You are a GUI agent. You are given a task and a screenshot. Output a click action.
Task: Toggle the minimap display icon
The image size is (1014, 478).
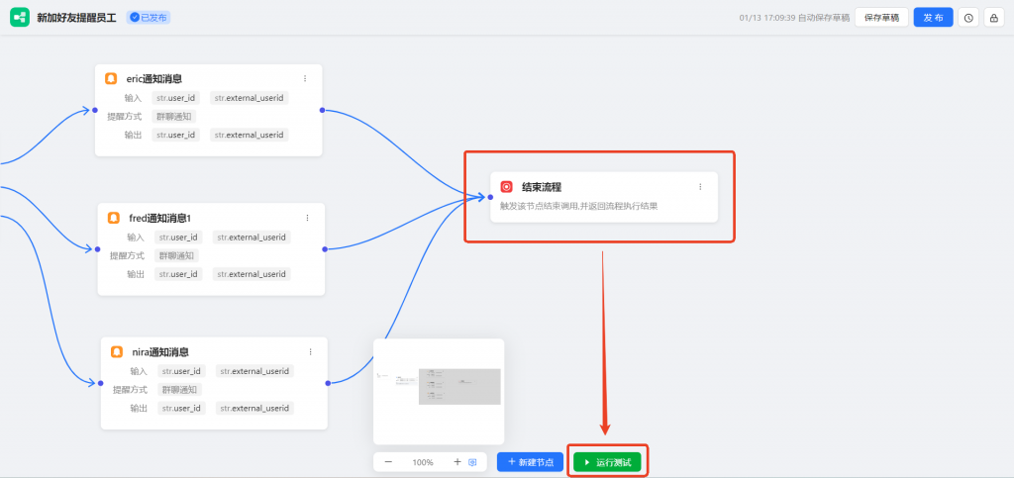(x=472, y=462)
